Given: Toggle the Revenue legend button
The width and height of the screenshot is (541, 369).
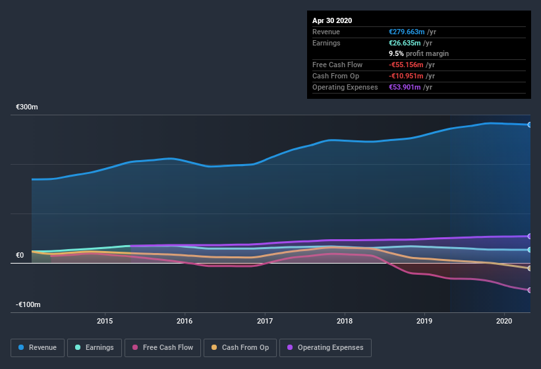Looking at the screenshot, I should [38, 347].
